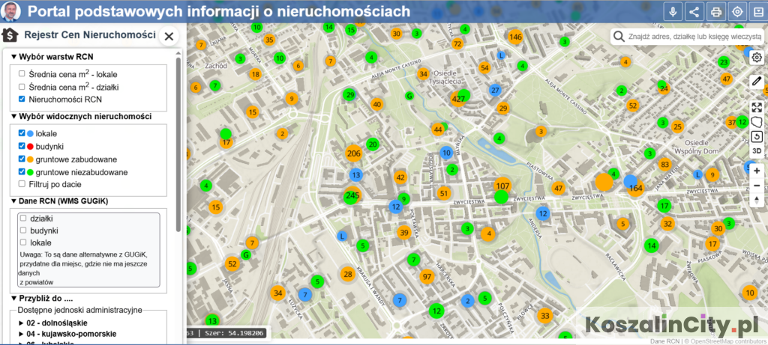Expand the 04 - kujawsko-pomorskie region
The height and width of the screenshot is (345, 768).
pos(21,334)
